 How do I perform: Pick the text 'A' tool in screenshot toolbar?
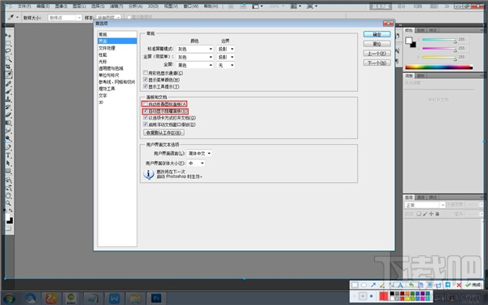click(400, 285)
